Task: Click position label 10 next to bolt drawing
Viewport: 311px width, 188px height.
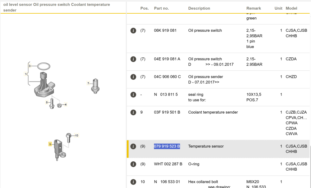Action: pyautogui.click(x=77, y=136)
